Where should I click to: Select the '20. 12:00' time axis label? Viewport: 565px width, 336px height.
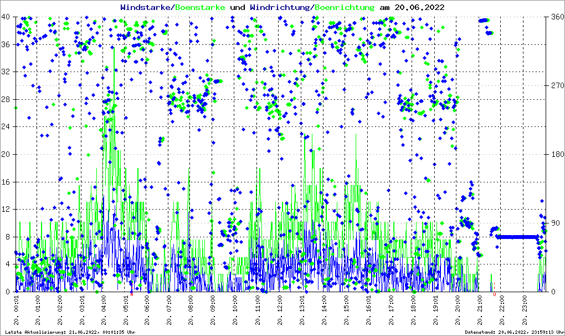click(280, 312)
